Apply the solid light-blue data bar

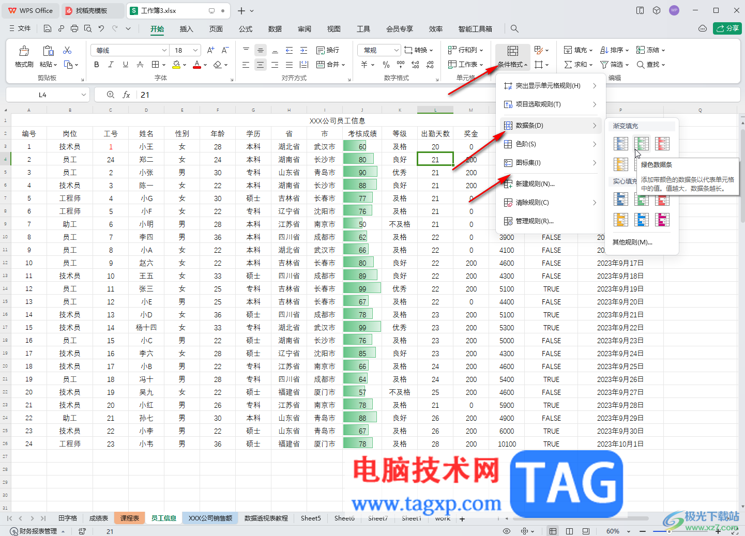641,220
